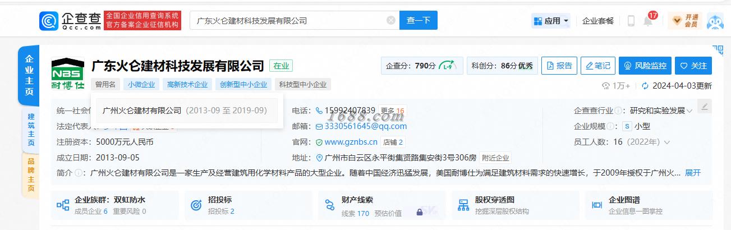The height and width of the screenshot is (230, 731).
Task: Open the 企业族群 cluster icon
Action: click(63, 205)
